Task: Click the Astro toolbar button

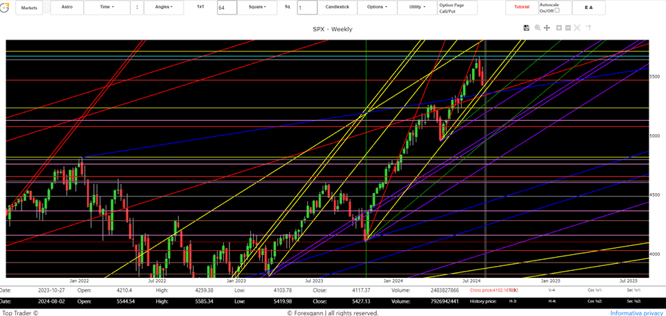Action: click(x=67, y=8)
